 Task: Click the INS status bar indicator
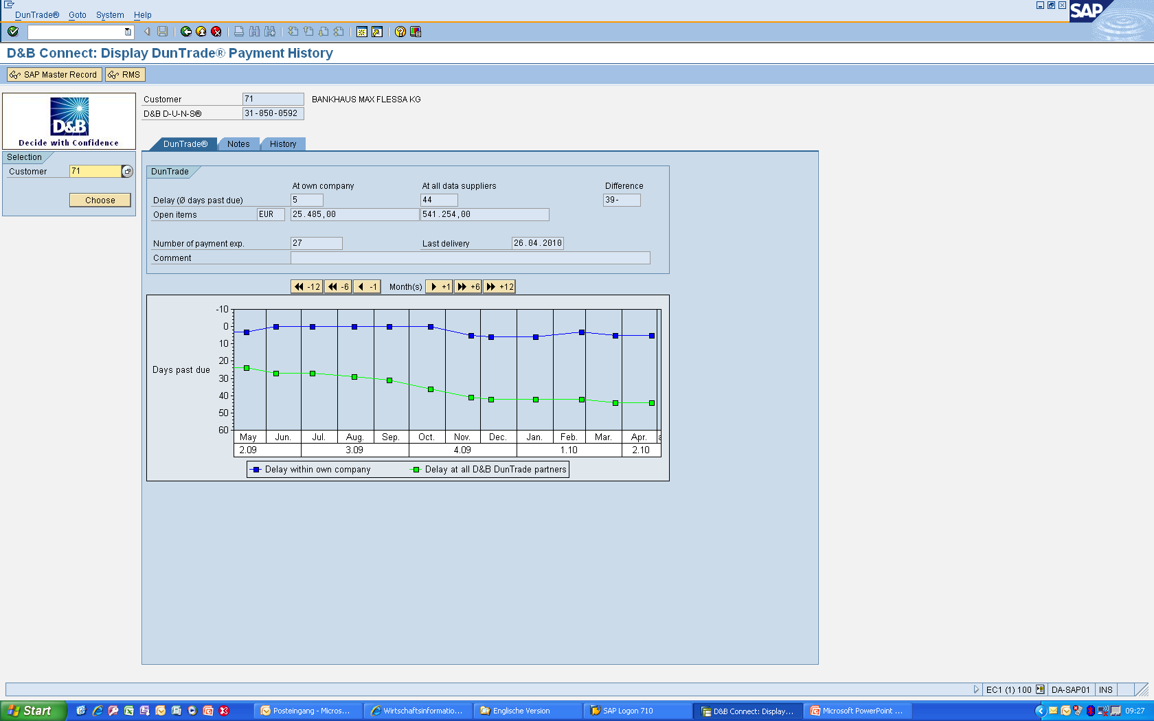(x=1105, y=689)
